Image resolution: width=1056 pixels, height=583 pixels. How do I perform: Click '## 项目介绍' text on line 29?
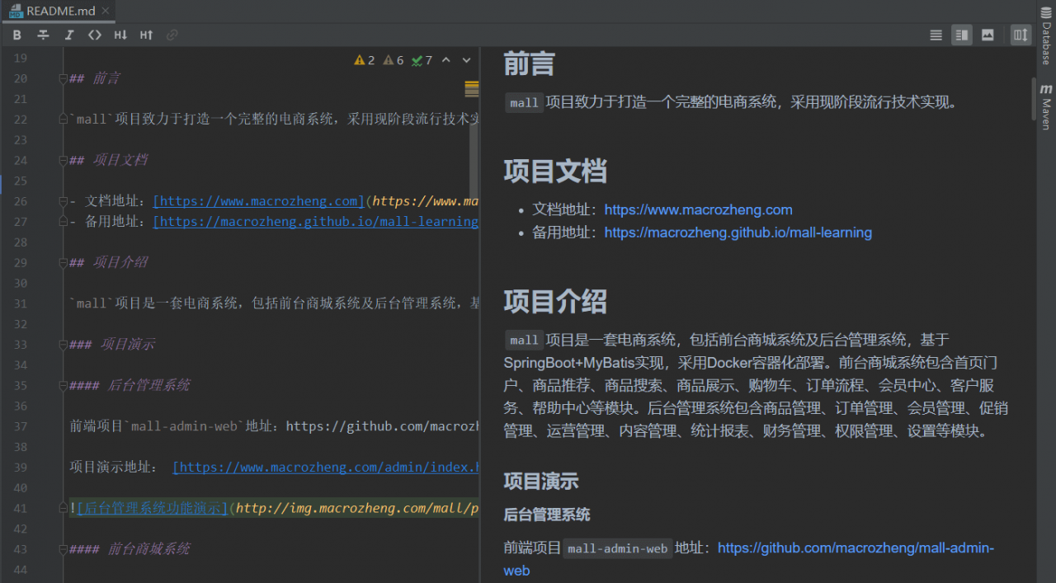click(x=109, y=262)
